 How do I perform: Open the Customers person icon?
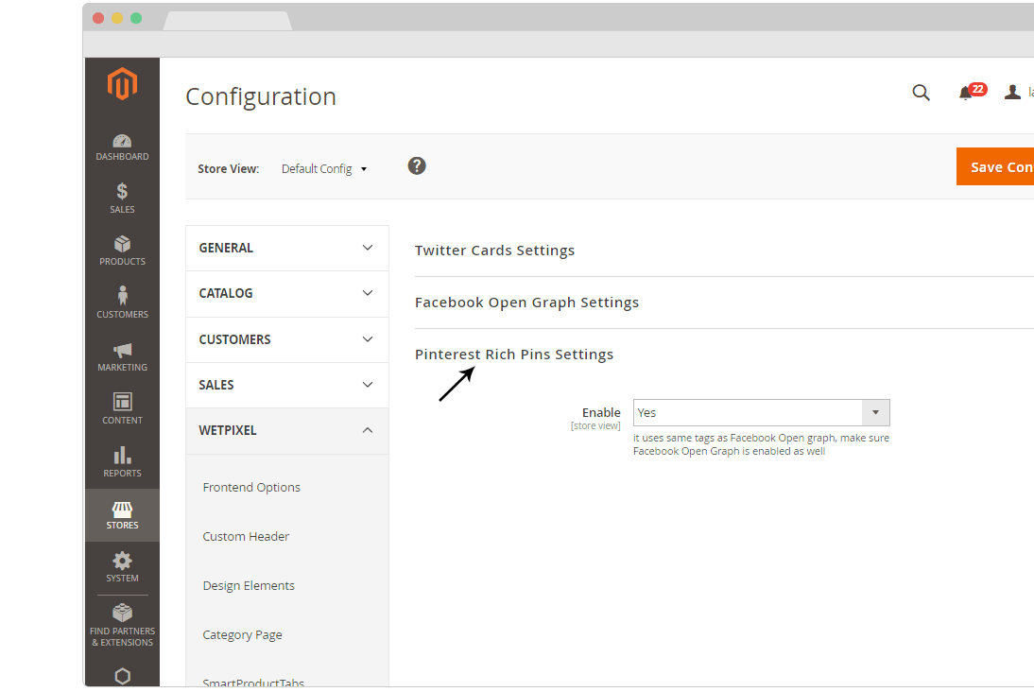click(122, 295)
